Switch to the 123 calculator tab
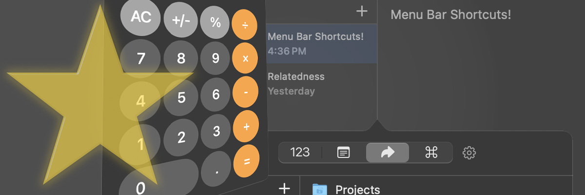This screenshot has height=195, width=585. click(300, 153)
